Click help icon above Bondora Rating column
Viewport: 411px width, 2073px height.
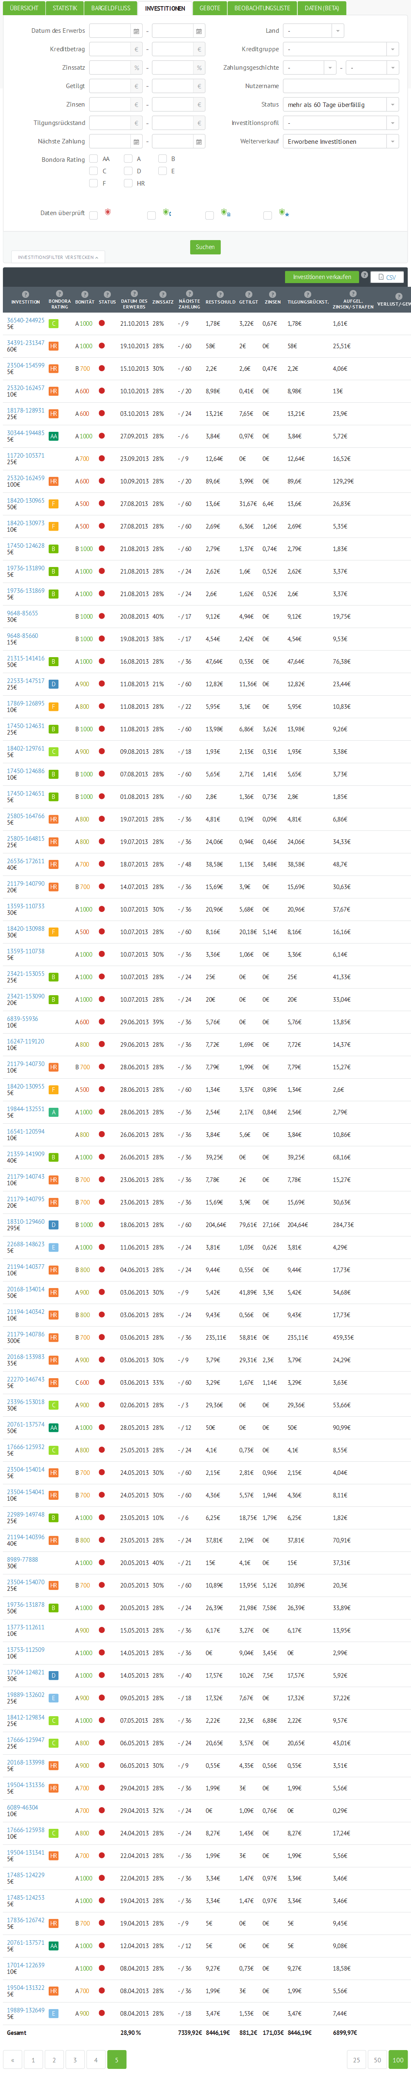tap(59, 293)
